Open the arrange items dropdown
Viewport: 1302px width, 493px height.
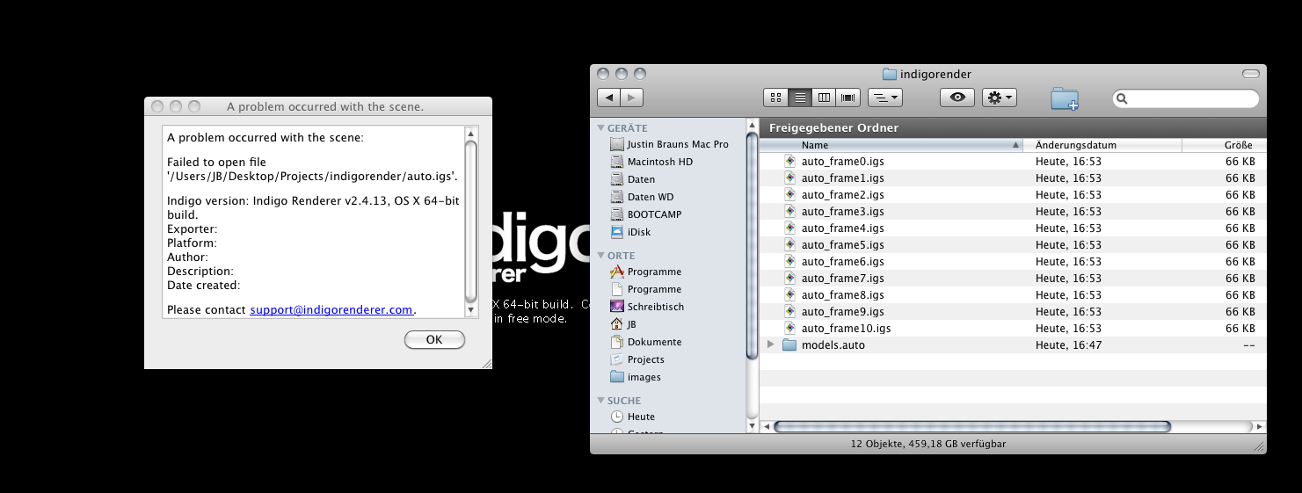(x=884, y=98)
